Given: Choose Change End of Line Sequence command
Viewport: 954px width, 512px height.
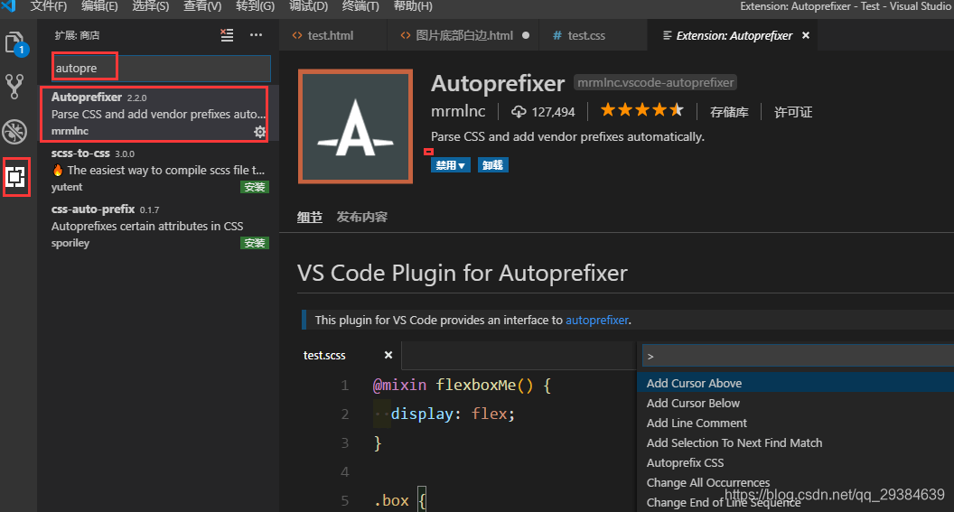Looking at the screenshot, I should (x=795, y=503).
